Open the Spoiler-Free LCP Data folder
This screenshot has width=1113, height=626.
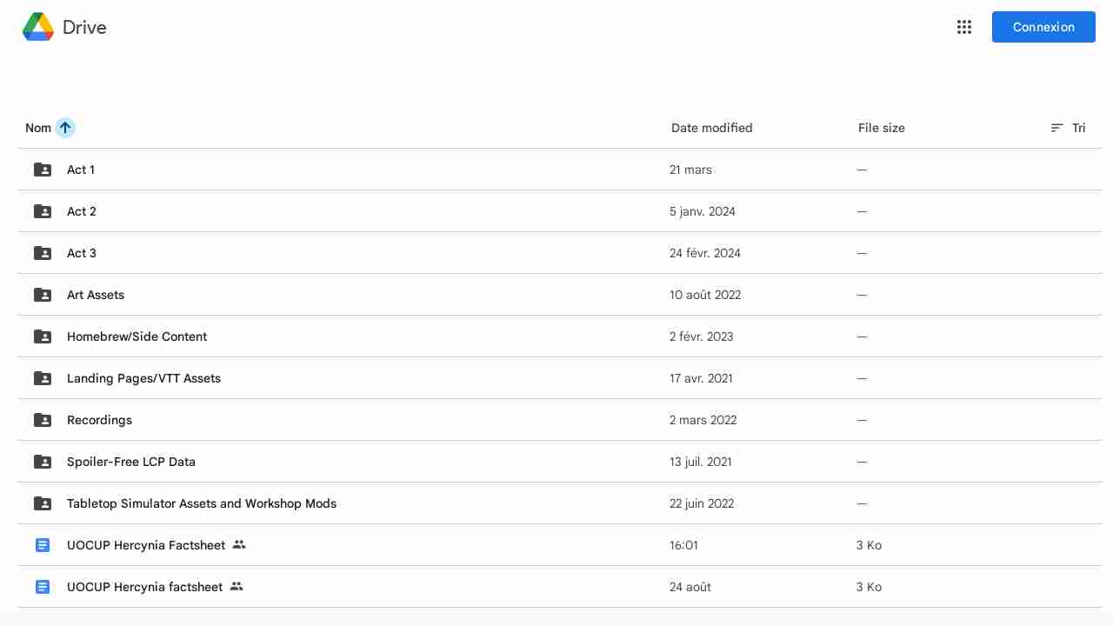click(131, 462)
